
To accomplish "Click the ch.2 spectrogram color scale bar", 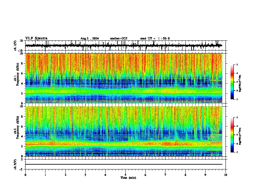I will click(232, 135).
